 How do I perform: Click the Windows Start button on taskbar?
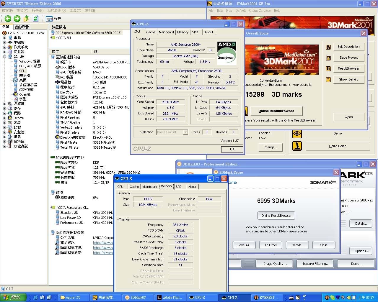[x=13, y=298]
